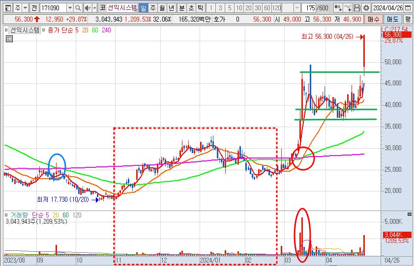414x266 pixels.
Task: Click the 171090 stock code input field
Action: pyautogui.click(x=53, y=8)
